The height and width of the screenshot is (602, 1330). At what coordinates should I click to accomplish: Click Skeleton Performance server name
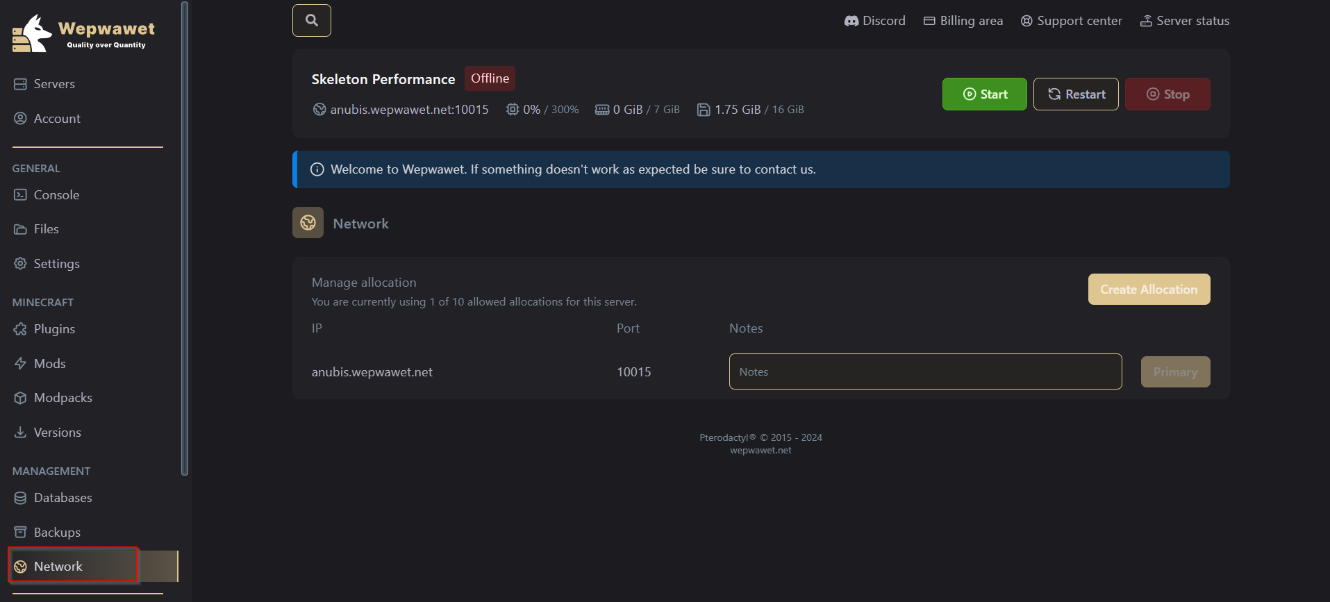[x=383, y=79]
